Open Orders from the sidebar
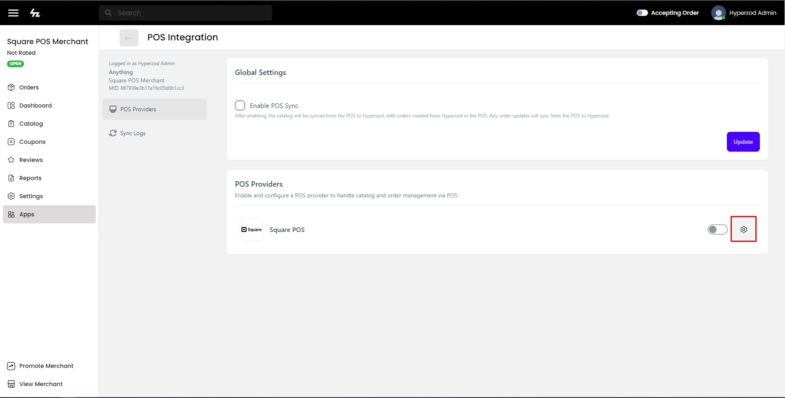785x398 pixels. click(49, 87)
